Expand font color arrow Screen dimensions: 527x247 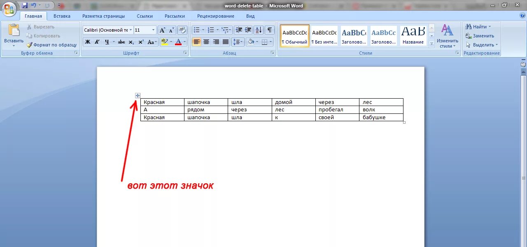(x=184, y=42)
